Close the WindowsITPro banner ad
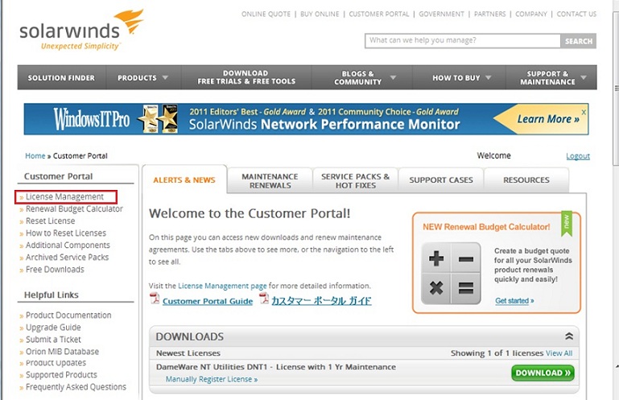Image resolution: width=619 pixels, height=400 pixels. point(584,112)
